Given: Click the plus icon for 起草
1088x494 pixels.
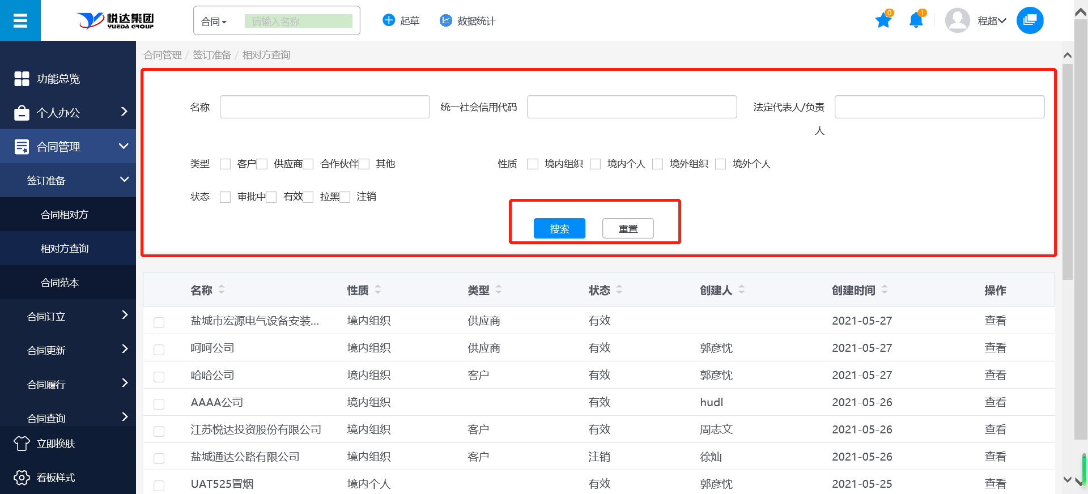Looking at the screenshot, I should 389,20.
